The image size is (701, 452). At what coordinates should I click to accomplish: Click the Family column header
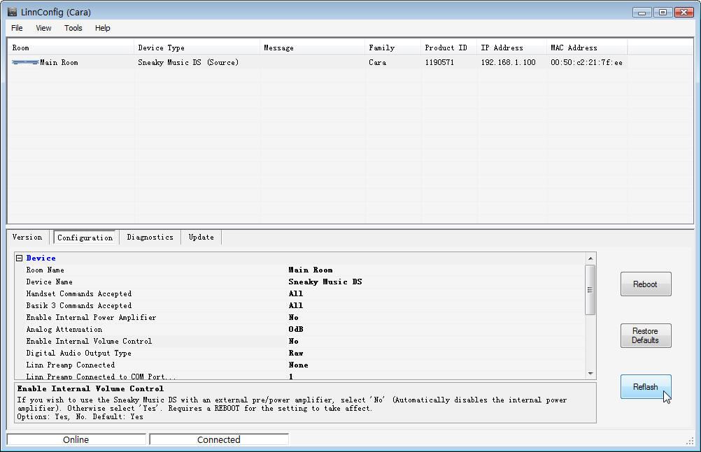[x=392, y=48]
